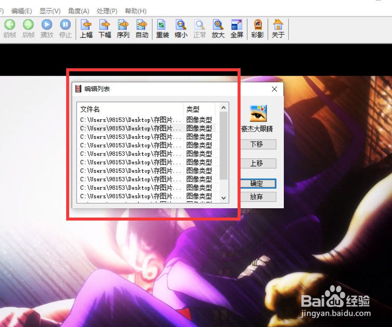The image size is (392, 327).
Task: Zoom out using 缩小 icon
Action: [x=181, y=29]
